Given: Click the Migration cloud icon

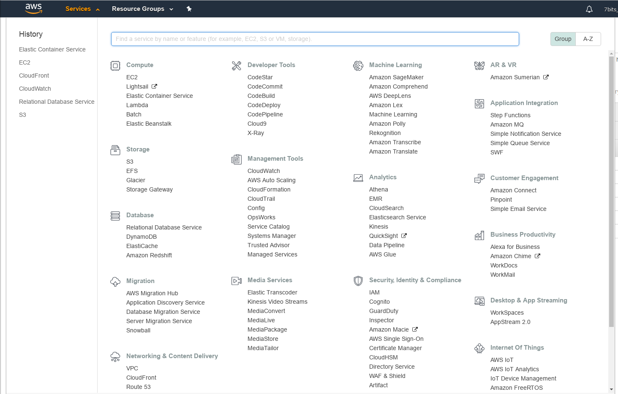Looking at the screenshot, I should [x=115, y=282].
